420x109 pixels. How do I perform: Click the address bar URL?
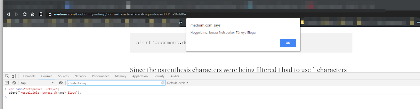pyautogui.click(x=120, y=14)
